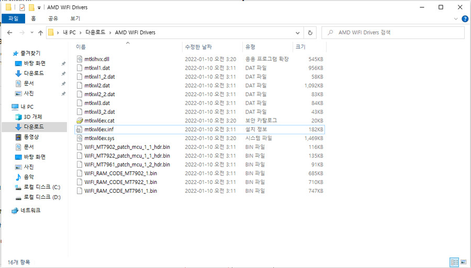Select WIFI_RAM_CODE_MT7902_1.bin file icon
The image size is (471, 268).
tap(80, 173)
